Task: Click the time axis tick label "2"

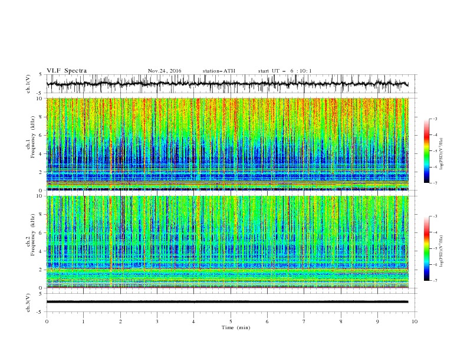Action: tap(120, 321)
